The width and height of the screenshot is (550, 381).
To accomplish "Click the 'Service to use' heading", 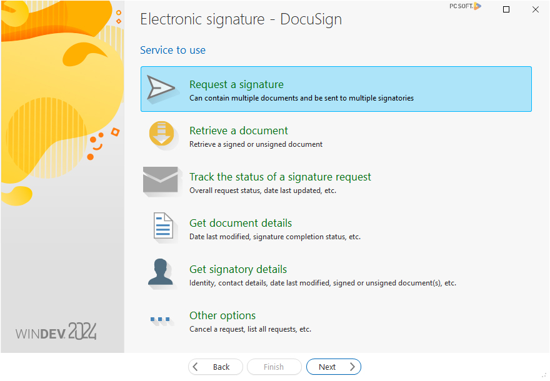I will click(x=173, y=50).
